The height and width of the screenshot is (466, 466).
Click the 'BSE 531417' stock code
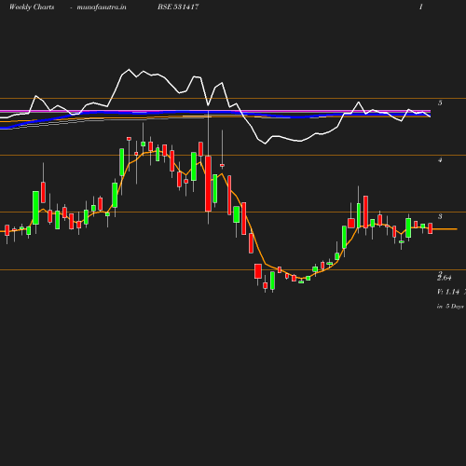coord(178,7)
